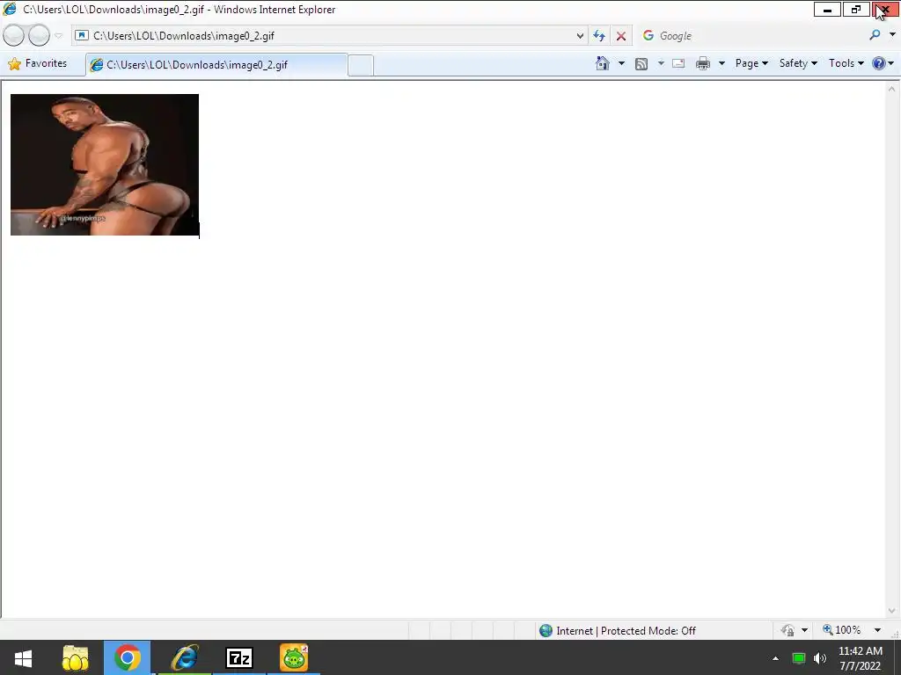Screen dimensions: 901x675
Task: Open the Google Chrome taskbar icon
Action: (x=128, y=657)
